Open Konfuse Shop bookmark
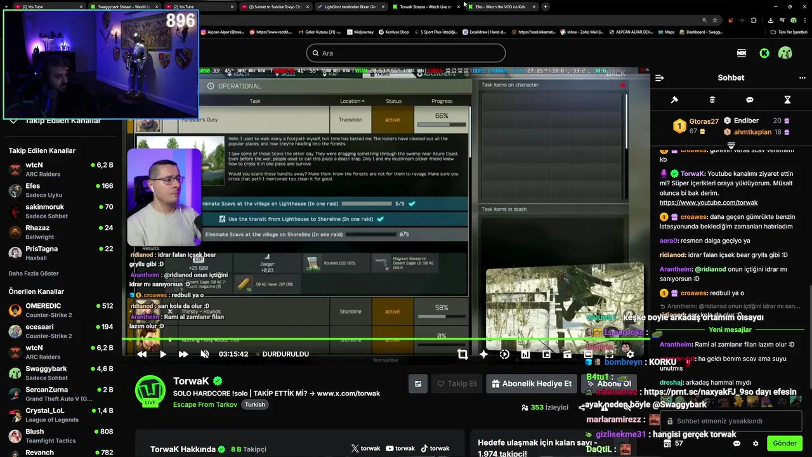The height and width of the screenshot is (457, 812). [x=394, y=32]
